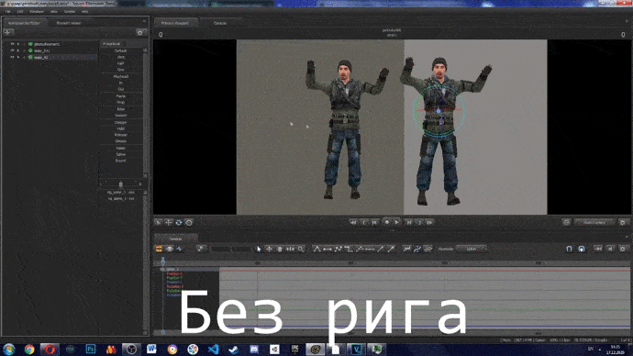Click the add animation set plus button
Viewport: 633px width, 356px height.
[8, 32]
